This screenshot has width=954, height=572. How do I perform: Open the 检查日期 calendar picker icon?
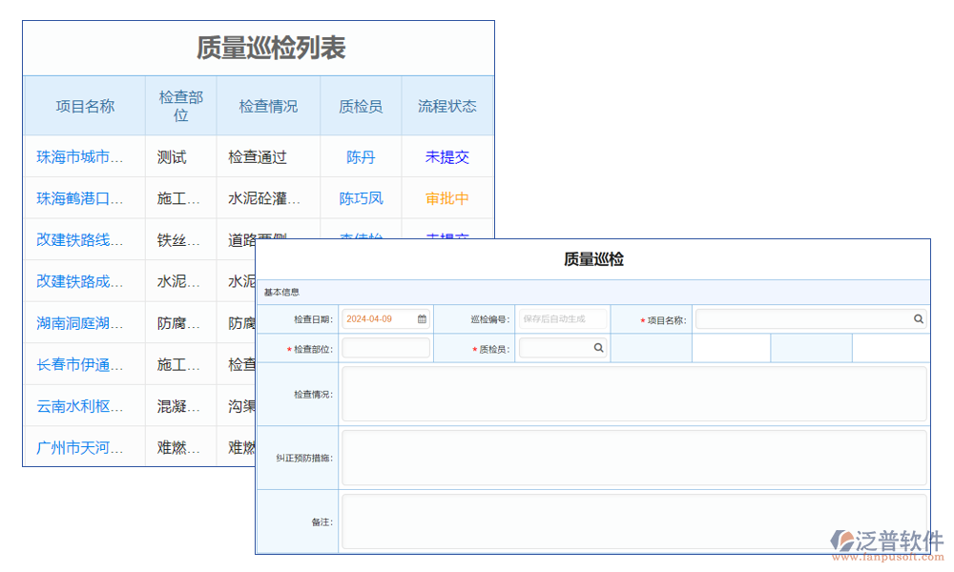419,318
